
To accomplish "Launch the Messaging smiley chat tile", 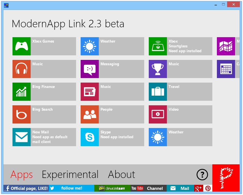I will click(112, 69).
